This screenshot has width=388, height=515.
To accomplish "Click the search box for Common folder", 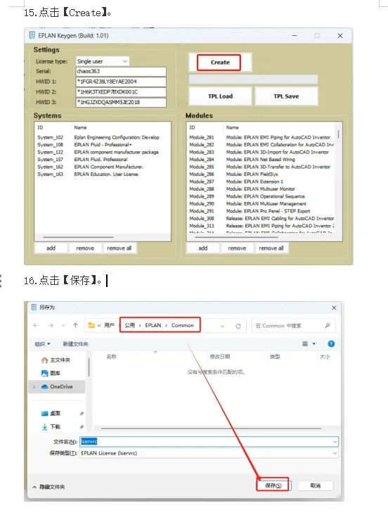I will 294,326.
